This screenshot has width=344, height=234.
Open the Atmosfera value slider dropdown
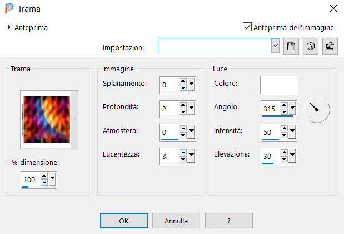point(191,131)
